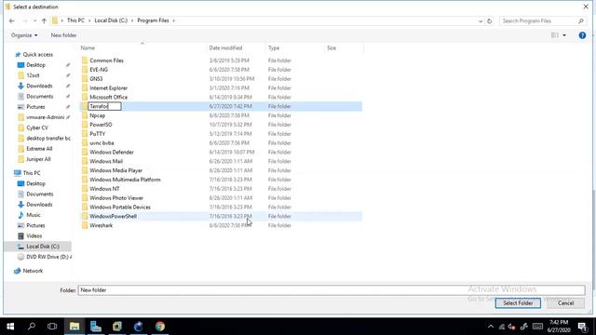Open the DVD RW Drive (D:) entry
The image size is (596, 335).
pyautogui.click(x=48, y=257)
